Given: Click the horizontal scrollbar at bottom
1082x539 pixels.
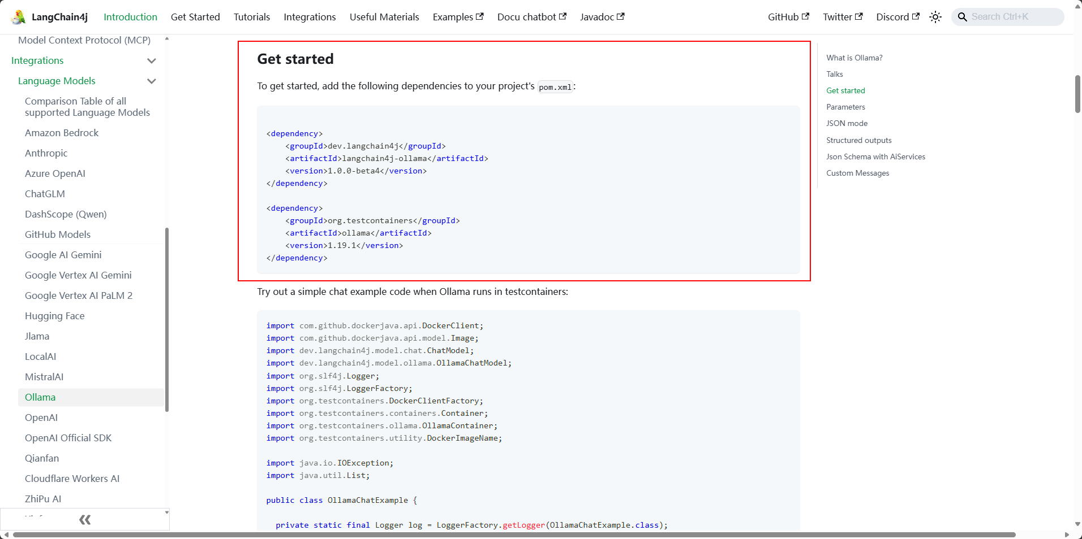Looking at the screenshot, I should 514,534.
